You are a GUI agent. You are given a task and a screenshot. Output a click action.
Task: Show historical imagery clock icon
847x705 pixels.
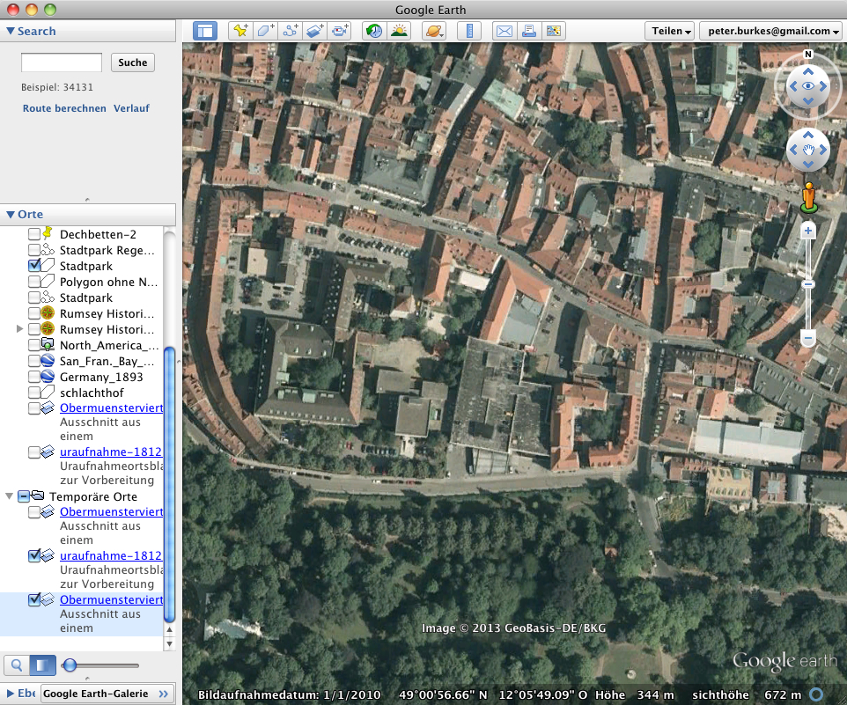[x=374, y=31]
